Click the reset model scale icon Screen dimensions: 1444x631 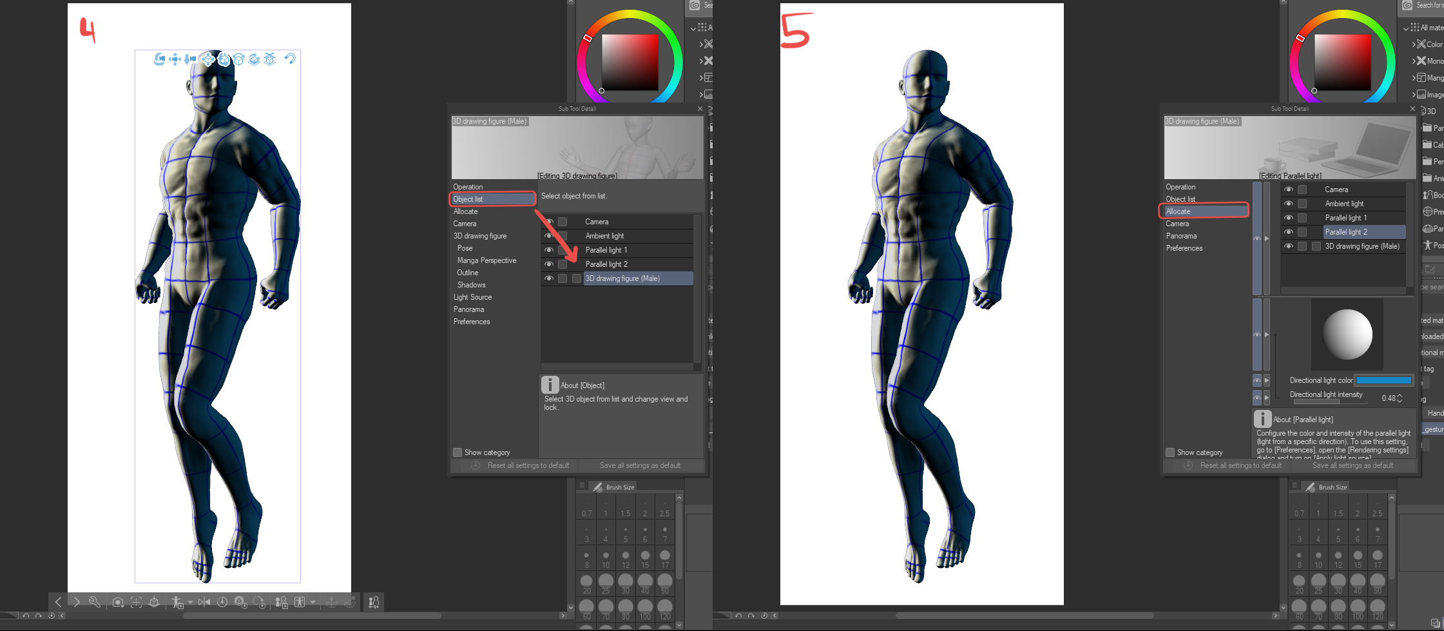[x=240, y=602]
